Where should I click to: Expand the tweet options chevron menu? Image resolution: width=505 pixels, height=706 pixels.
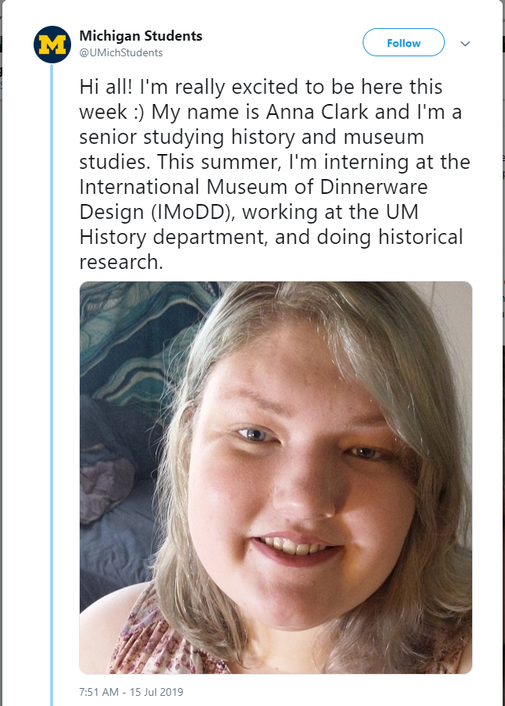pos(465,44)
